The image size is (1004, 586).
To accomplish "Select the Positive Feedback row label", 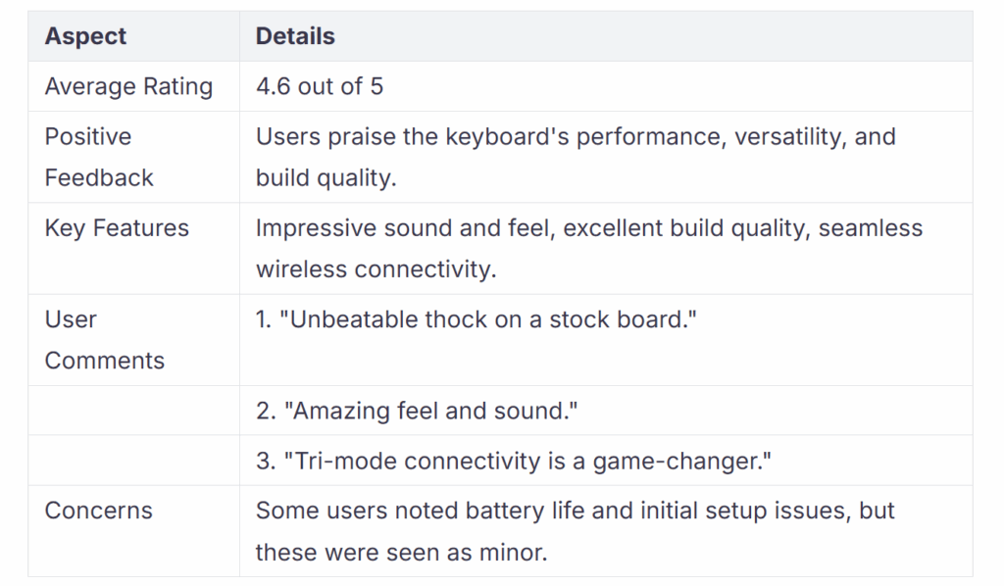I will coord(99,158).
